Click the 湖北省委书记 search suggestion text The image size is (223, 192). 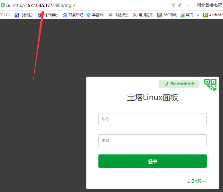point(209,5)
